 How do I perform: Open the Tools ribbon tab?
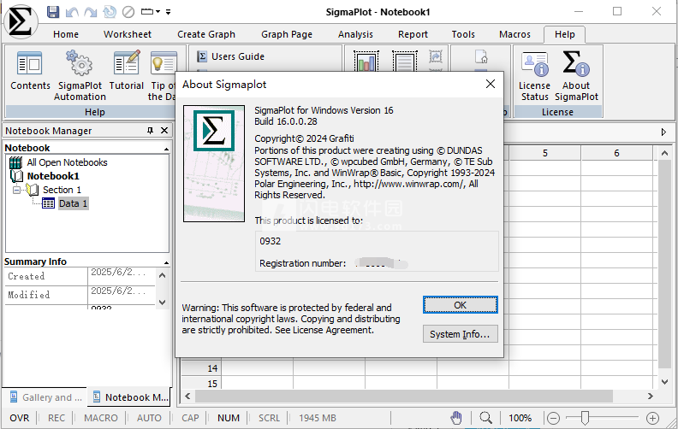(463, 34)
